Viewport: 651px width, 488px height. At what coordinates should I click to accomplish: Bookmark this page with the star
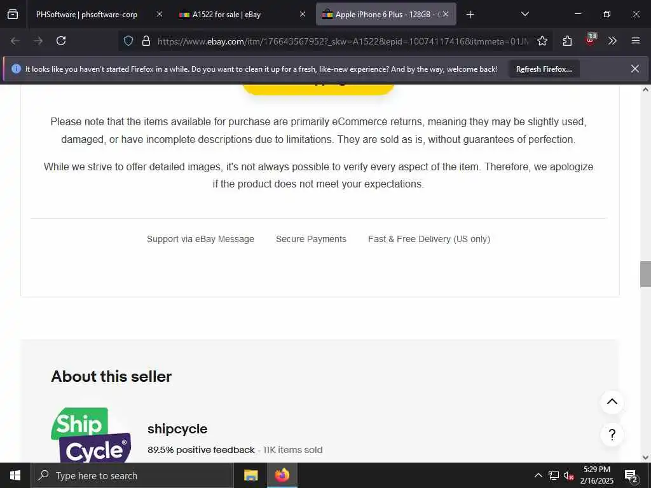(x=542, y=41)
